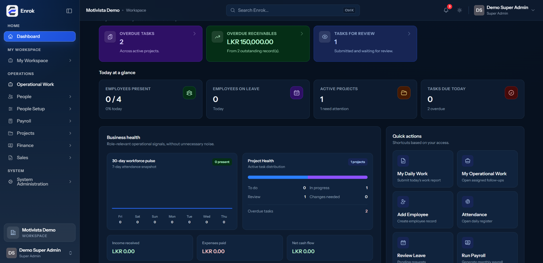Viewport: 543px width, 263px height.
Task: Expand People Setup chevron
Action: pos(70,109)
